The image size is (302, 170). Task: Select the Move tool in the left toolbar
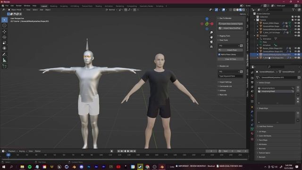(x=4, y=32)
